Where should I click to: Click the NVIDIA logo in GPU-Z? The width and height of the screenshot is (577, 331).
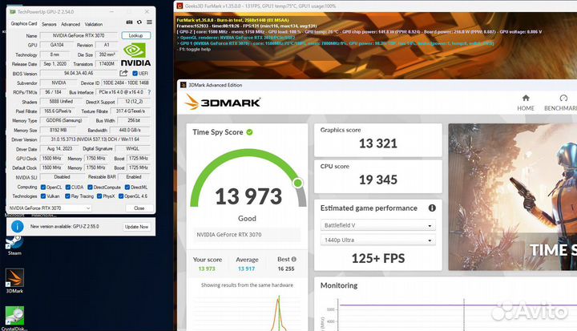[135, 54]
